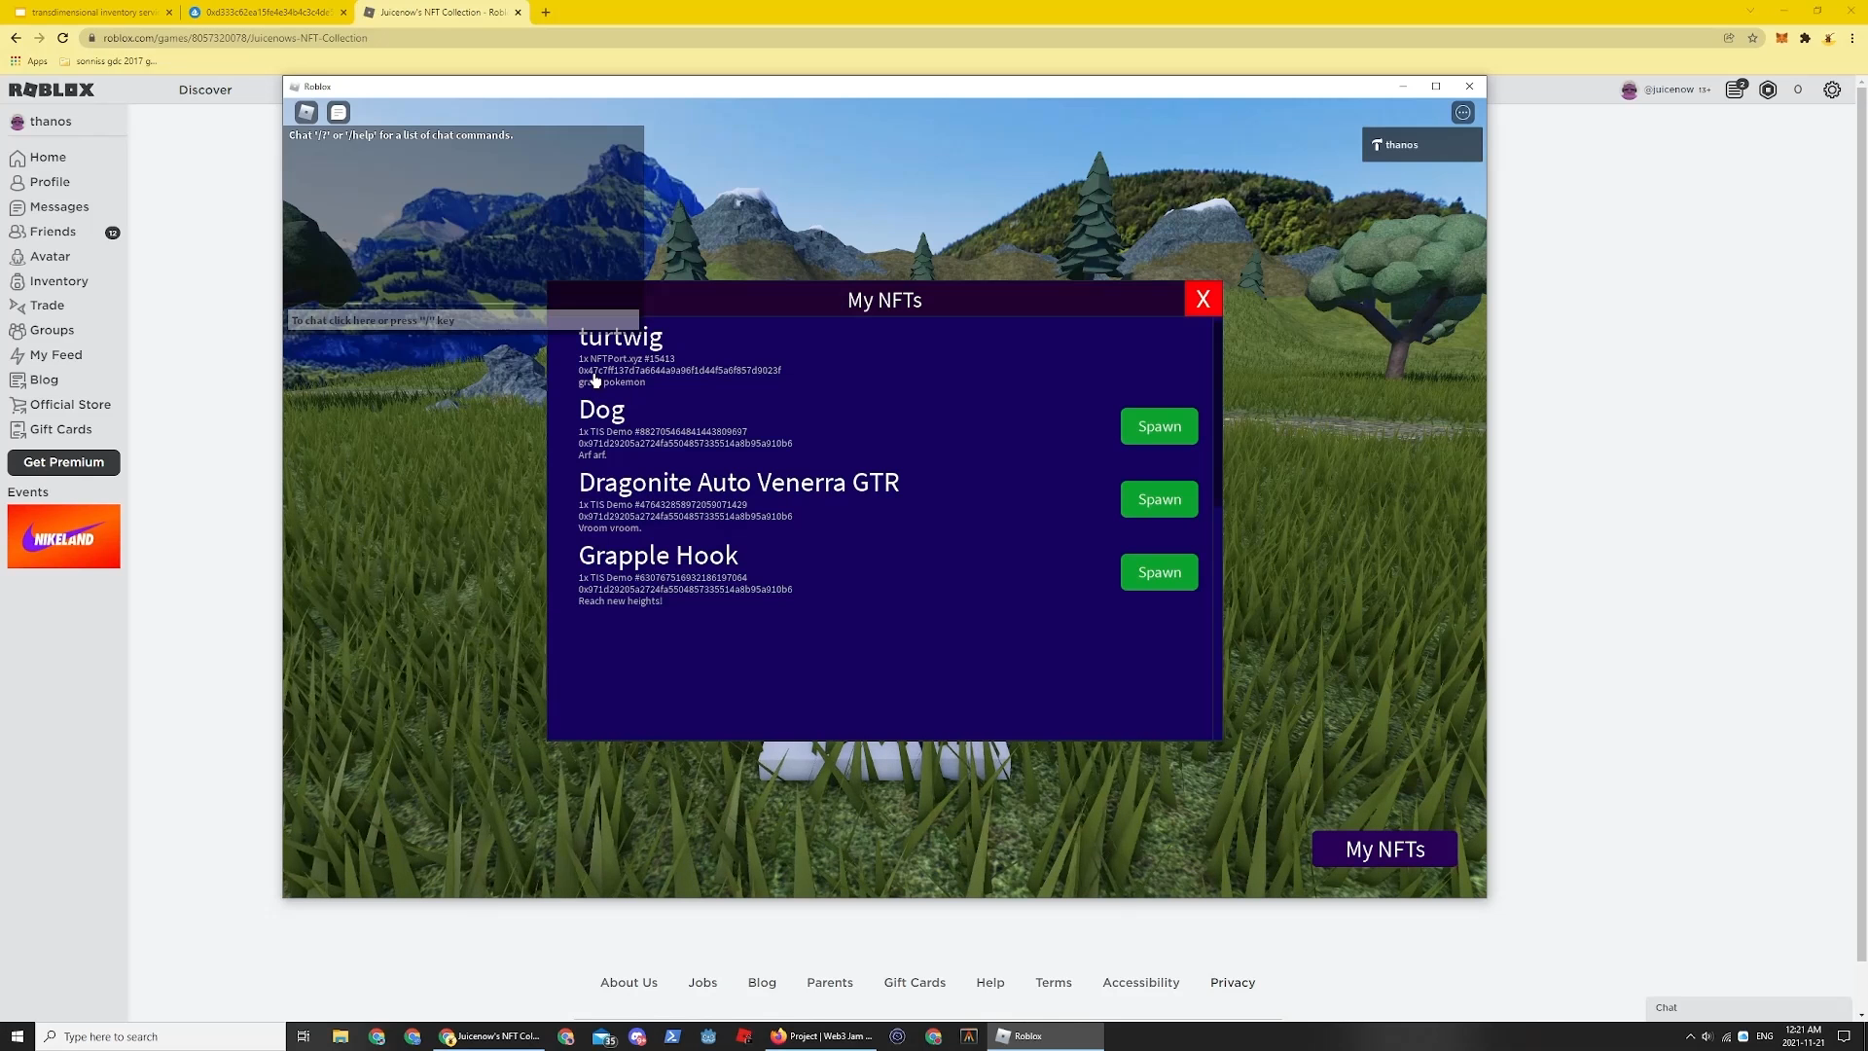Spawn the Dragonite Auto Venerra GTR
The image size is (1868, 1051).
point(1160,499)
